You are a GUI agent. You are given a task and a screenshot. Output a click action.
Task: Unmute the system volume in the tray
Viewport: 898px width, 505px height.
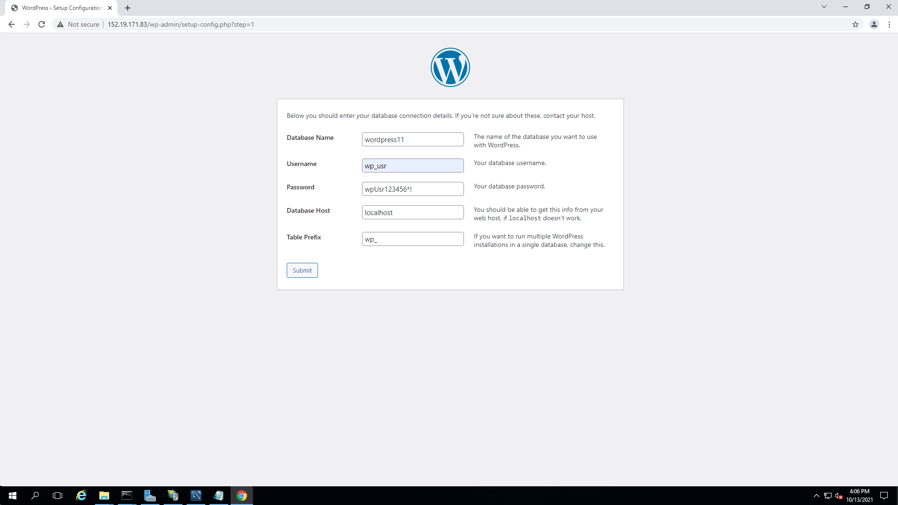pos(839,495)
